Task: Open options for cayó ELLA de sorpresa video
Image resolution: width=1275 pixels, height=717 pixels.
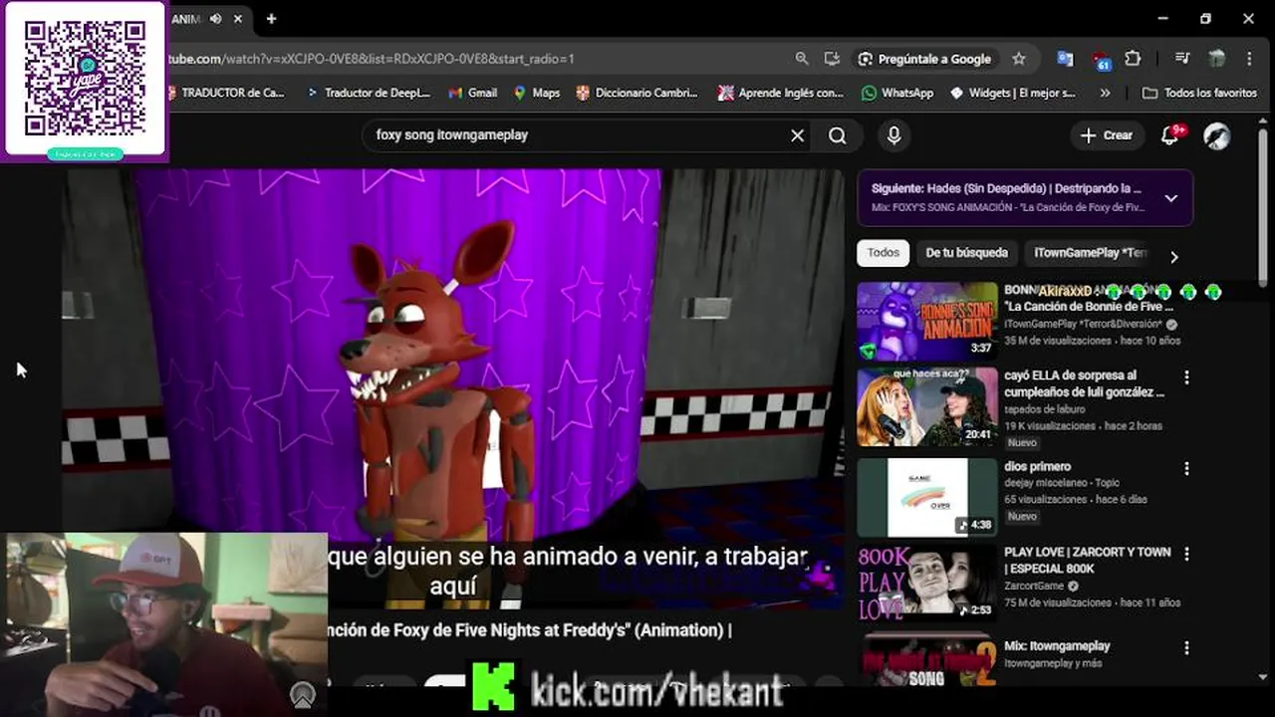Action: click(x=1186, y=377)
